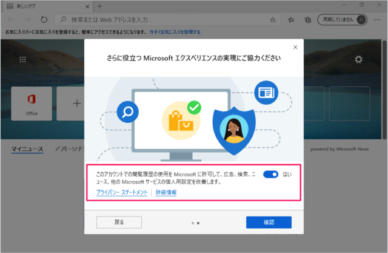Click the browser forward arrow
Image resolution: width=388 pixels, height=253 pixels.
[x=27, y=19]
